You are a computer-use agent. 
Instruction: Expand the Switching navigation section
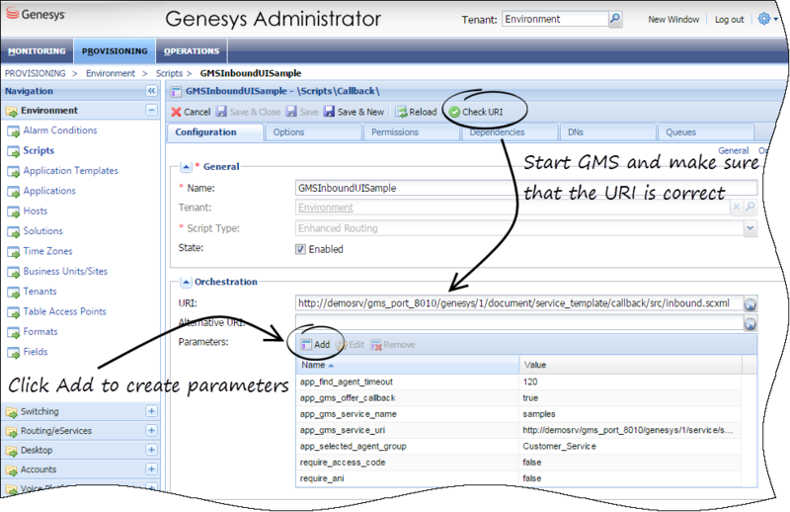coord(151,411)
